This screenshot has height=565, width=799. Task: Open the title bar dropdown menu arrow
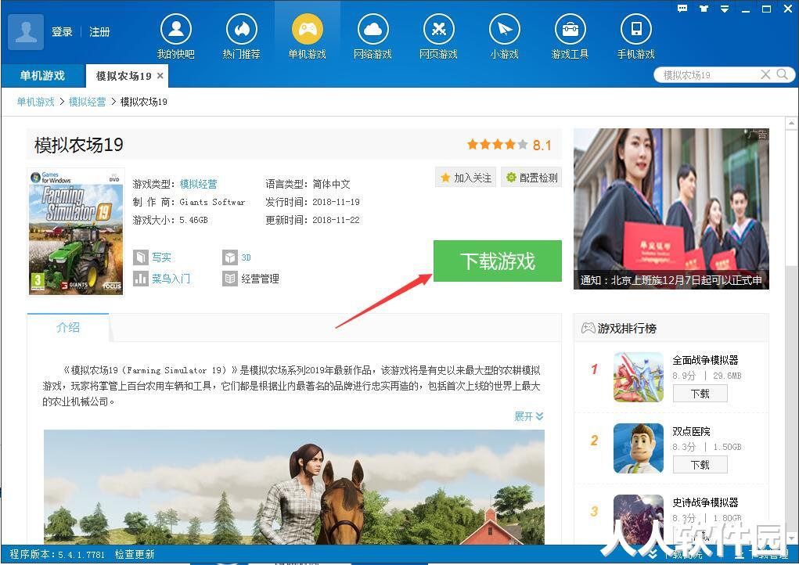tap(725, 9)
